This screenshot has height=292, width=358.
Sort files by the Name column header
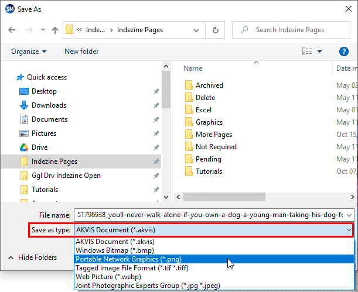coord(193,68)
